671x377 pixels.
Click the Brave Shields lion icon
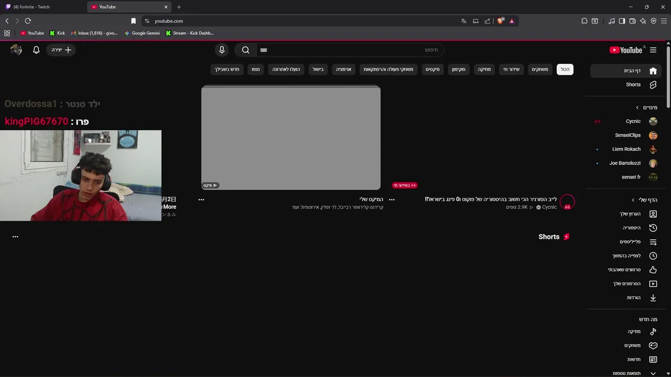pos(501,21)
